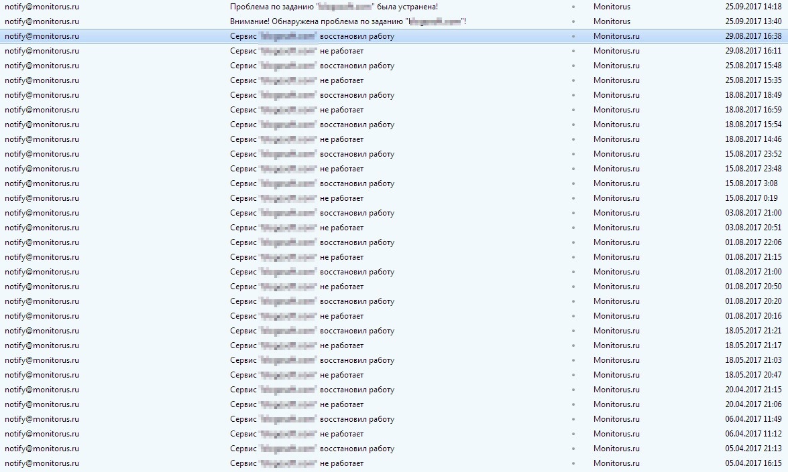Open the 'не работает' subject dated 20.04.2017 21:06
Screen dimensions: 788x472
coord(296,404)
